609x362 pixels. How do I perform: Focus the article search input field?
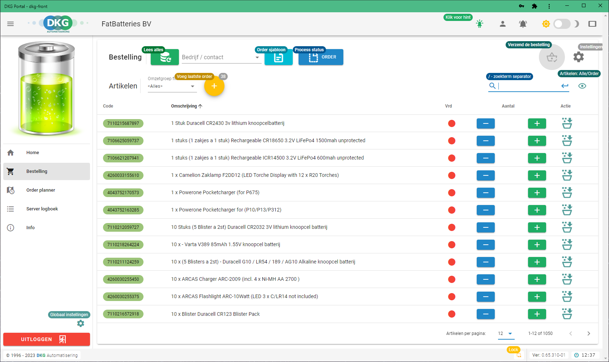(x=529, y=86)
